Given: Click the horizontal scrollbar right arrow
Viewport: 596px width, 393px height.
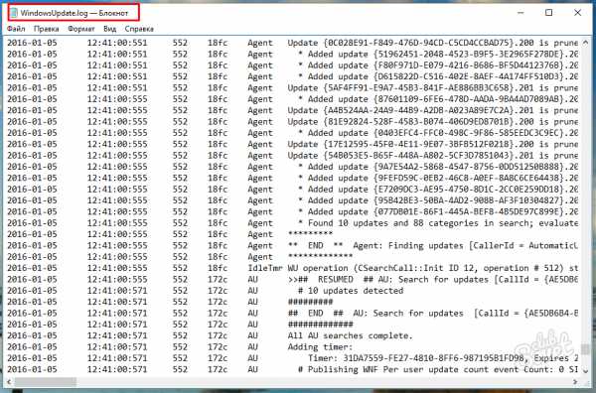Looking at the screenshot, I should (575, 382).
